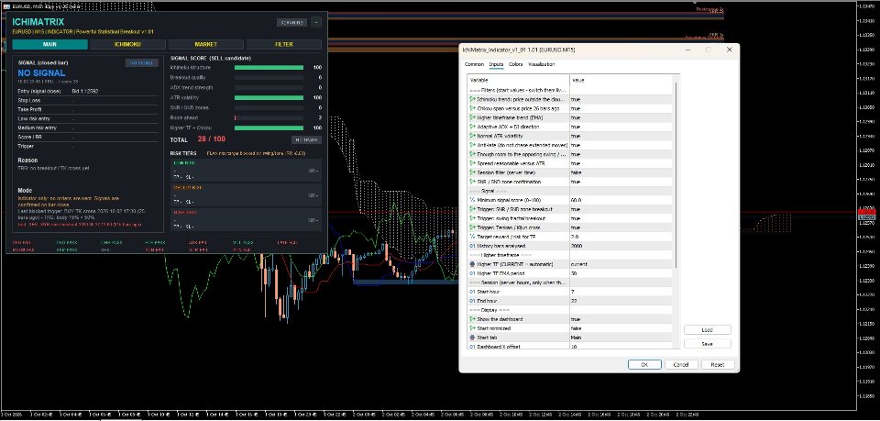
Task: Click the Start minimized row's boolean icon
Action: point(473,328)
